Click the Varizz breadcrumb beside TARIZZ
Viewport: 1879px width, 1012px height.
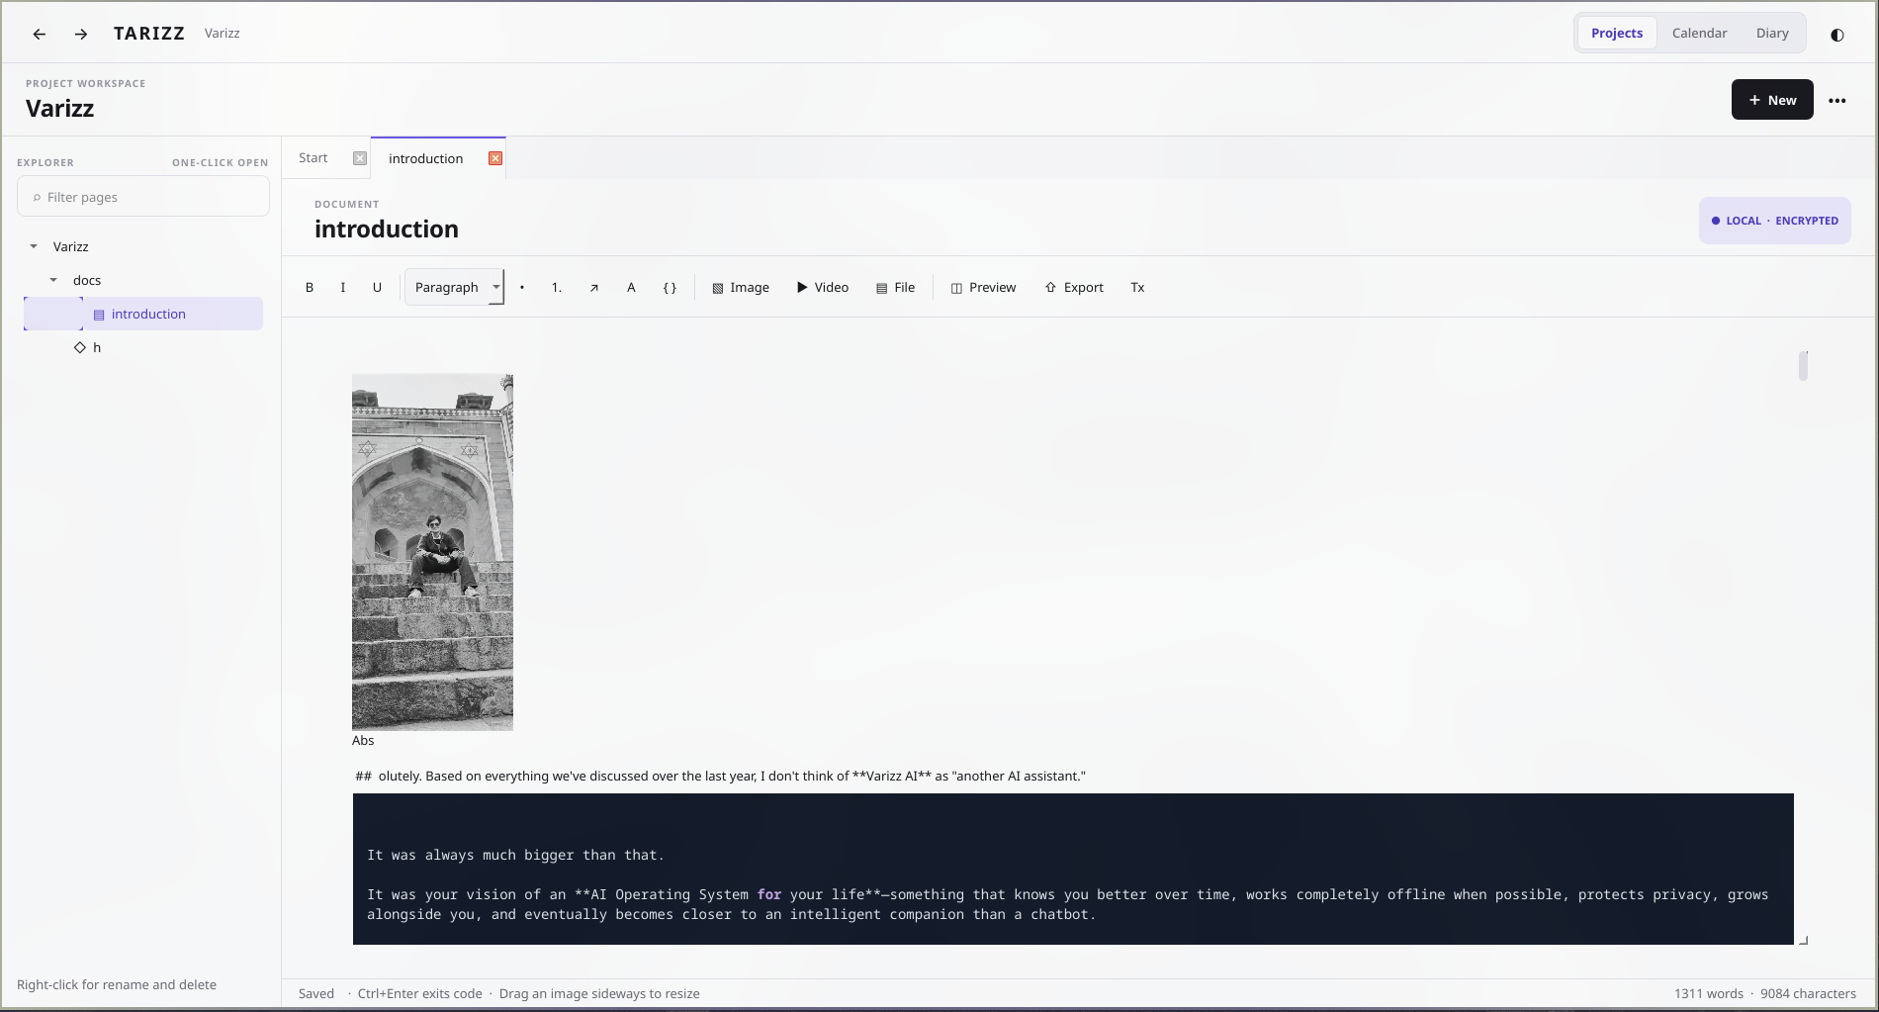222,33
